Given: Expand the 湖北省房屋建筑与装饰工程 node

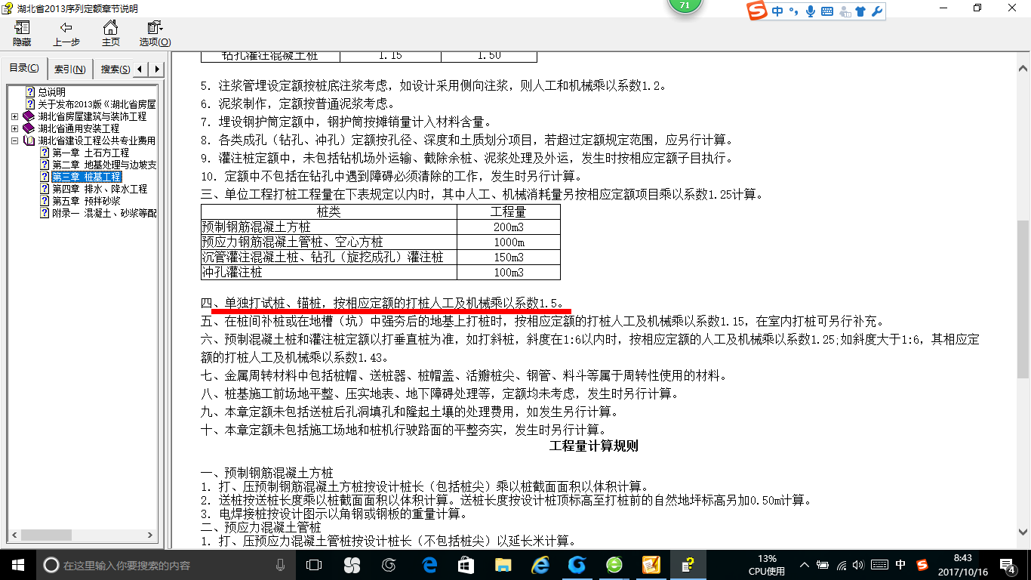Looking at the screenshot, I should (15, 116).
